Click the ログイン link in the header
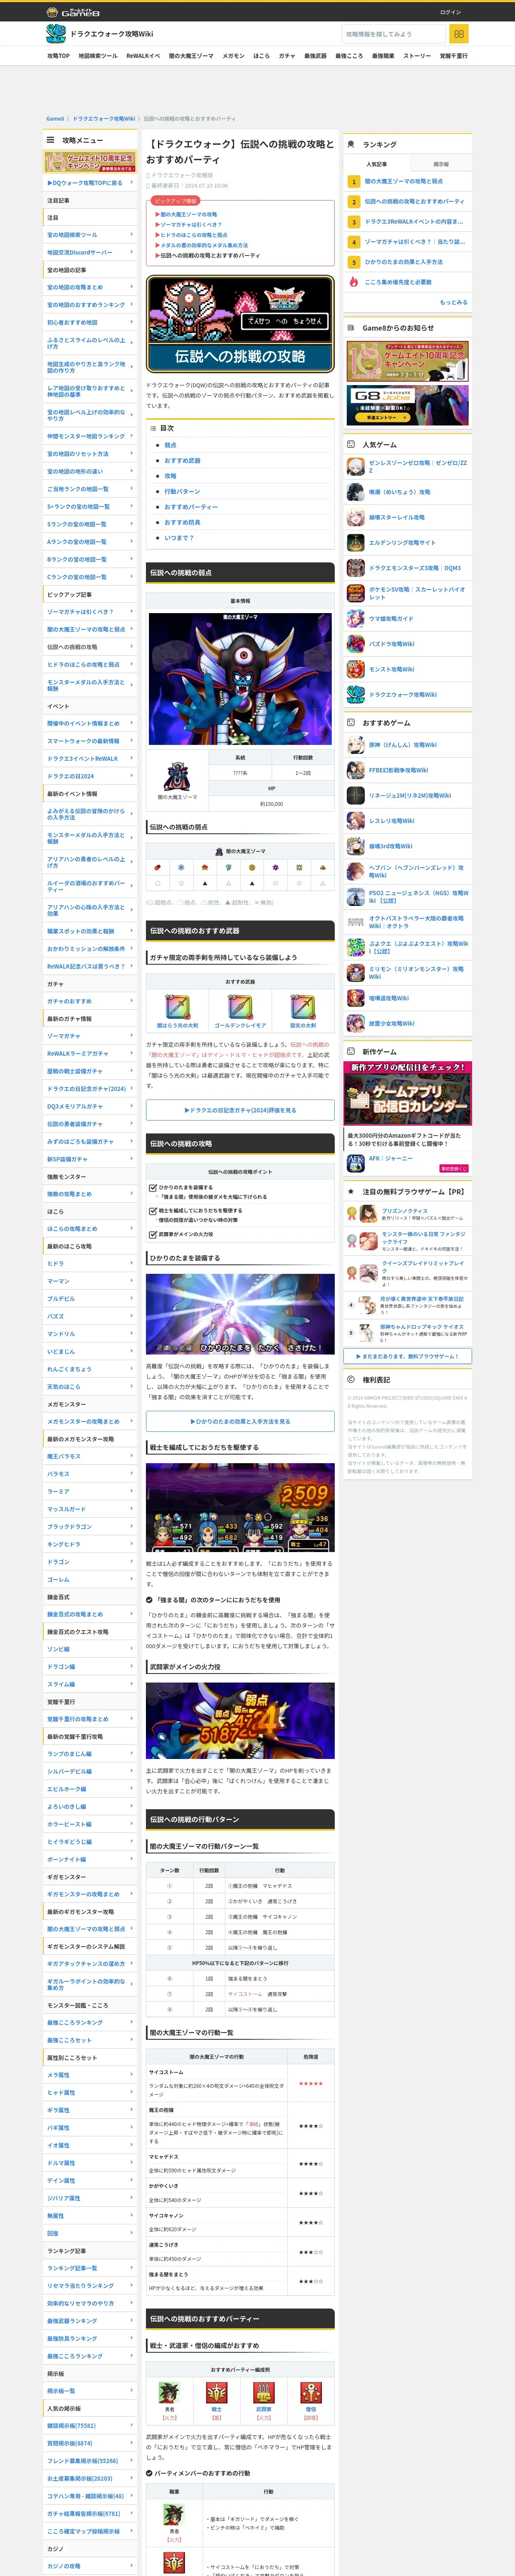Screen dimensions: 515x2576 click(451, 12)
